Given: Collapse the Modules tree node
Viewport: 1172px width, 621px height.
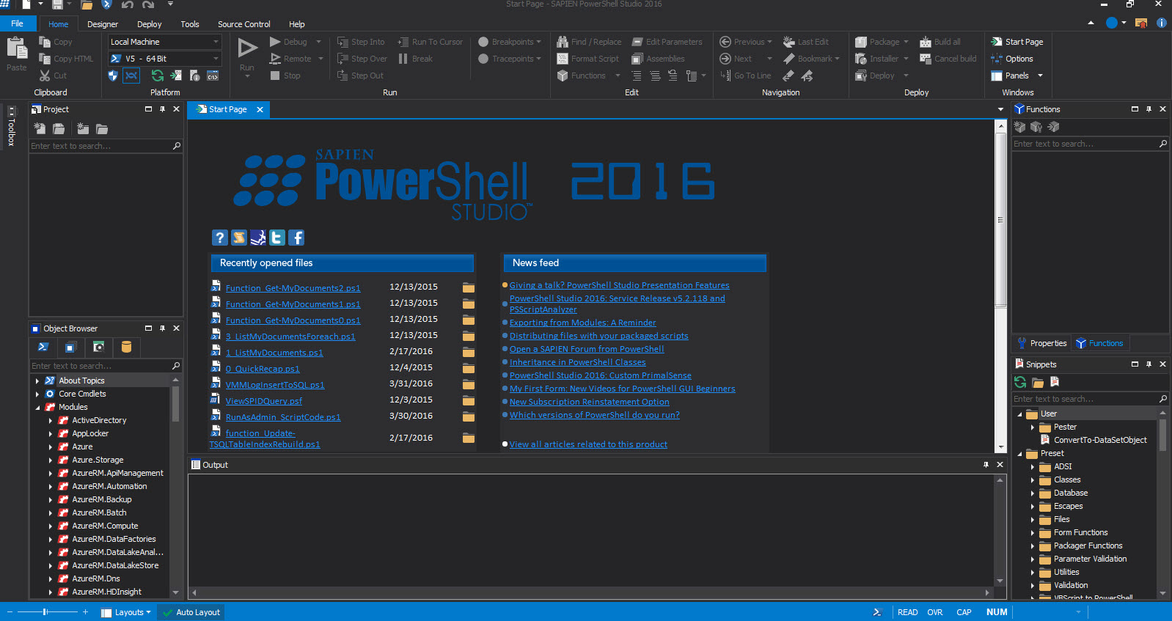Looking at the screenshot, I should [x=37, y=407].
